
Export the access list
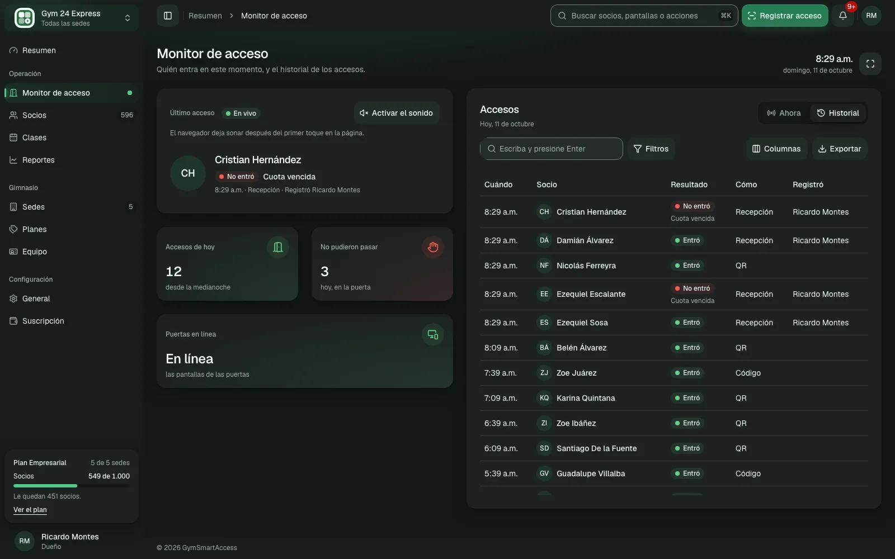click(x=840, y=149)
